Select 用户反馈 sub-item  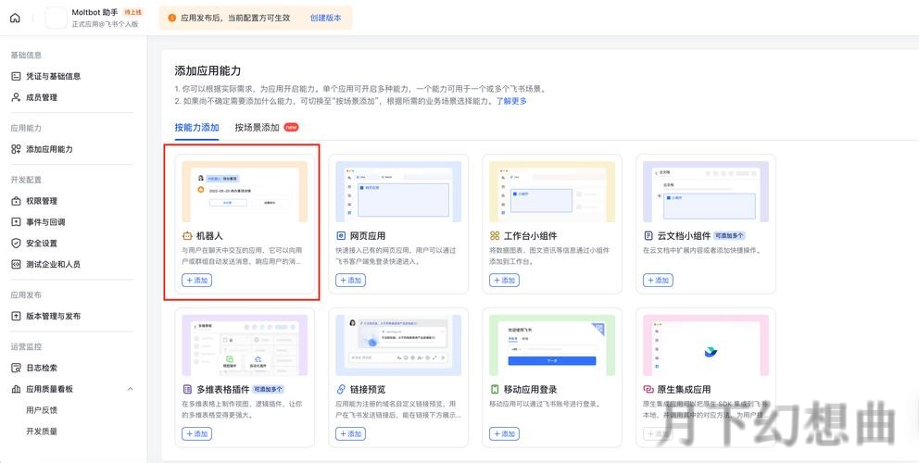point(42,410)
